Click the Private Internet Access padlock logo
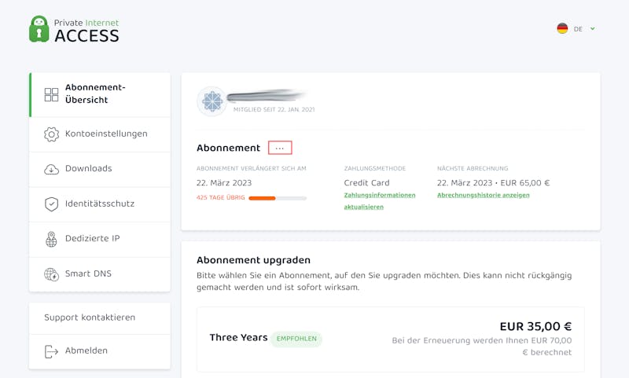This screenshot has height=378, width=629. coord(39,29)
